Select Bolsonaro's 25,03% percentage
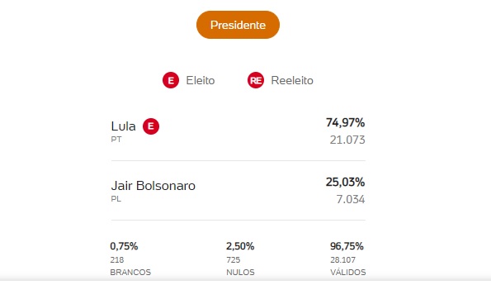The width and height of the screenshot is (491, 304). 346,182
